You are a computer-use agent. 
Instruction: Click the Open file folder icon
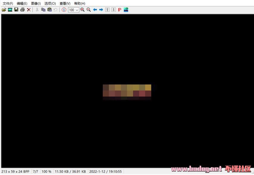4,10
